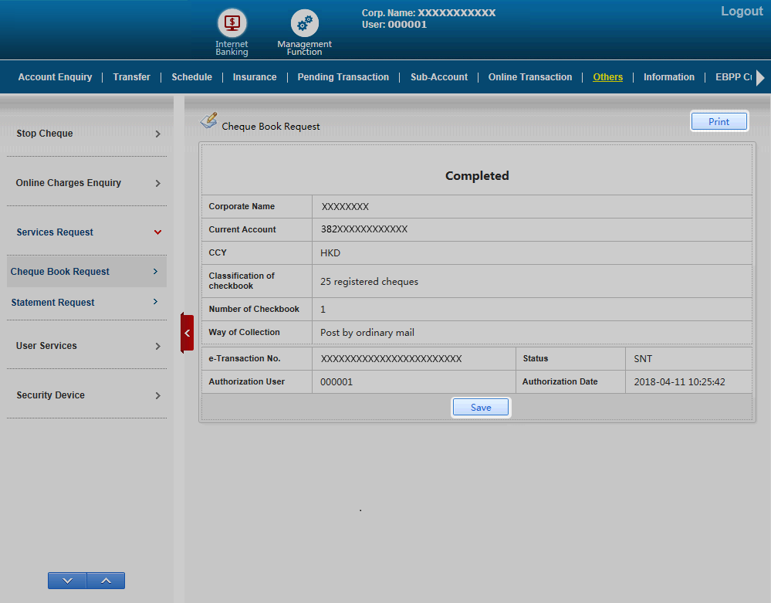Go to the Transfer menu

[x=131, y=77]
